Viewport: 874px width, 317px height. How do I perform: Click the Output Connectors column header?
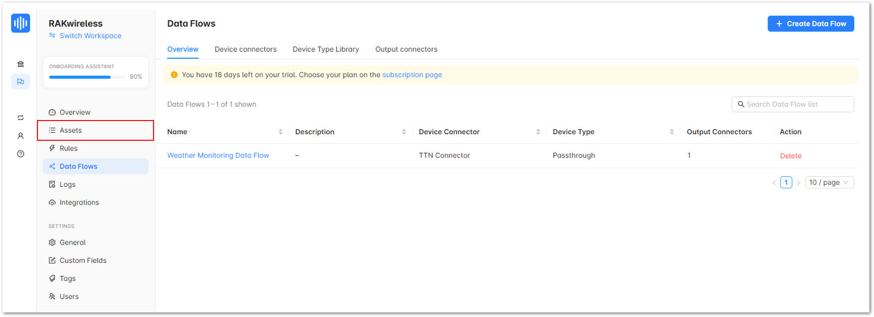[x=719, y=132]
